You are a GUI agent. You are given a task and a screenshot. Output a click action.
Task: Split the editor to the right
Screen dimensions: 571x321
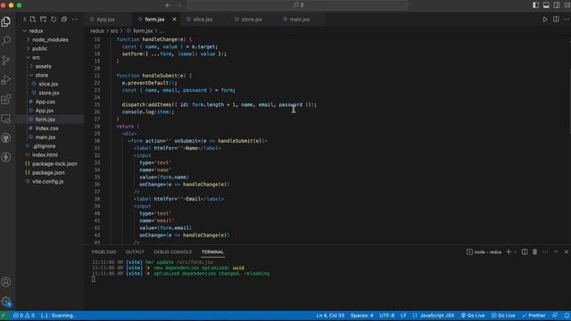556,20
